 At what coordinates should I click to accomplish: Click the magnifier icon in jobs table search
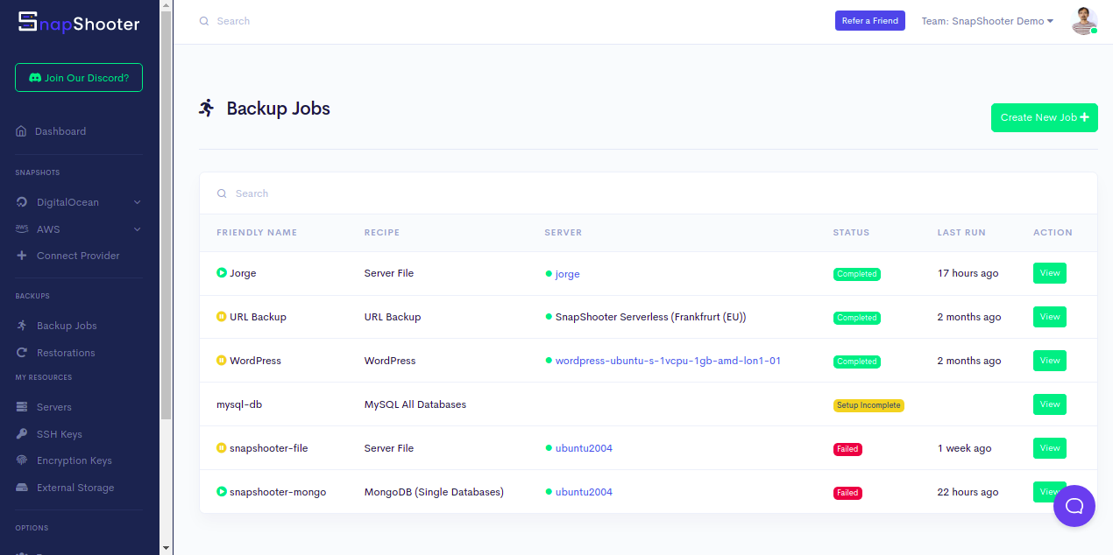[222, 193]
